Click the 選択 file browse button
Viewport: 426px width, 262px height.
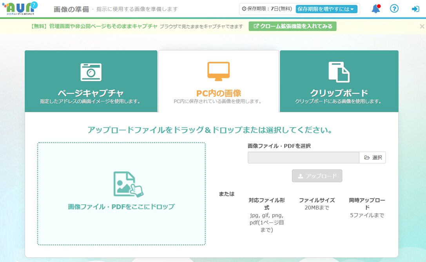click(373, 157)
